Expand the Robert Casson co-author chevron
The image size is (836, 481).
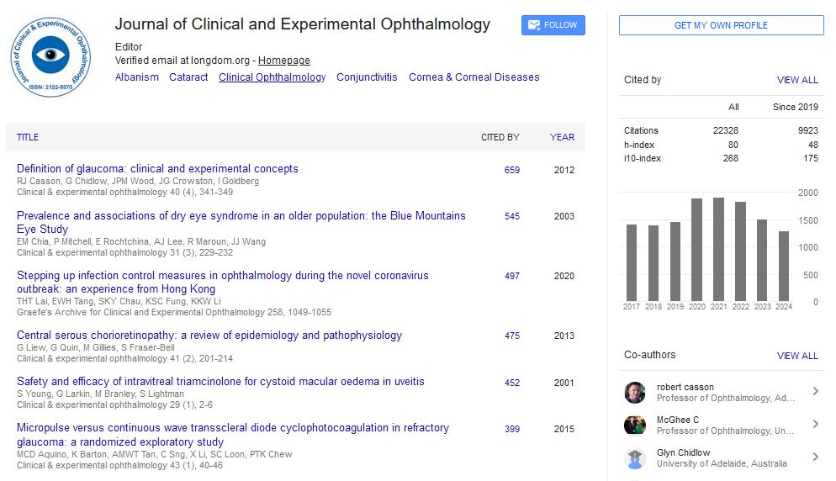coord(815,391)
